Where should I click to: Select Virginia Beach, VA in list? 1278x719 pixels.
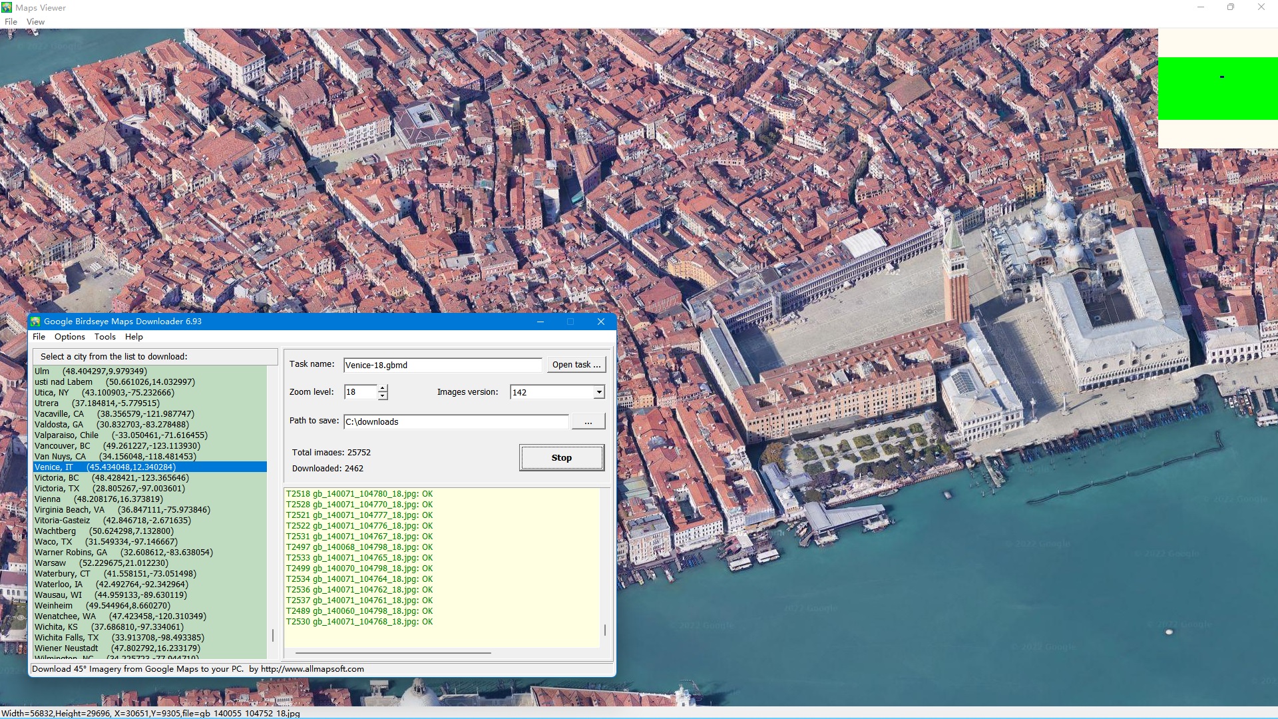[x=150, y=510]
